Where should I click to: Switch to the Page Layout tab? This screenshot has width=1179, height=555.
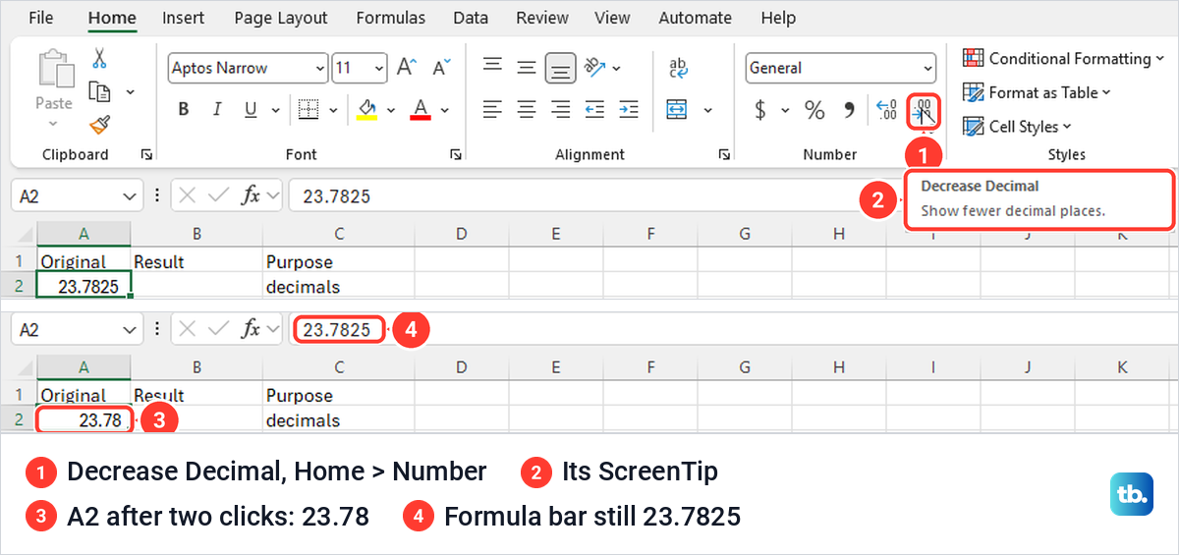coord(281,18)
